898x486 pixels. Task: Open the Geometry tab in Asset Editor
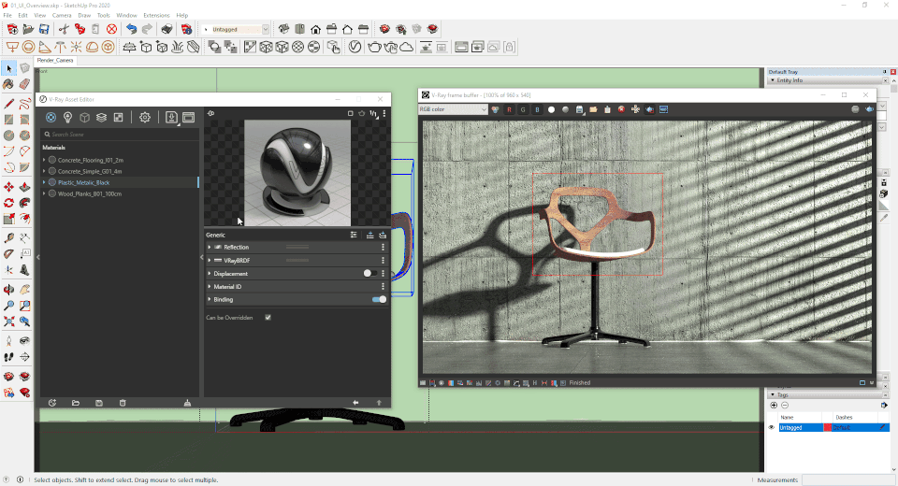(x=84, y=118)
